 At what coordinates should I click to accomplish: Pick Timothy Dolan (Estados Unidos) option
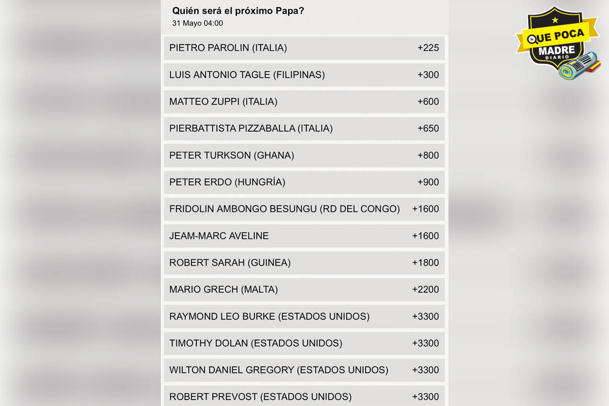tap(304, 344)
